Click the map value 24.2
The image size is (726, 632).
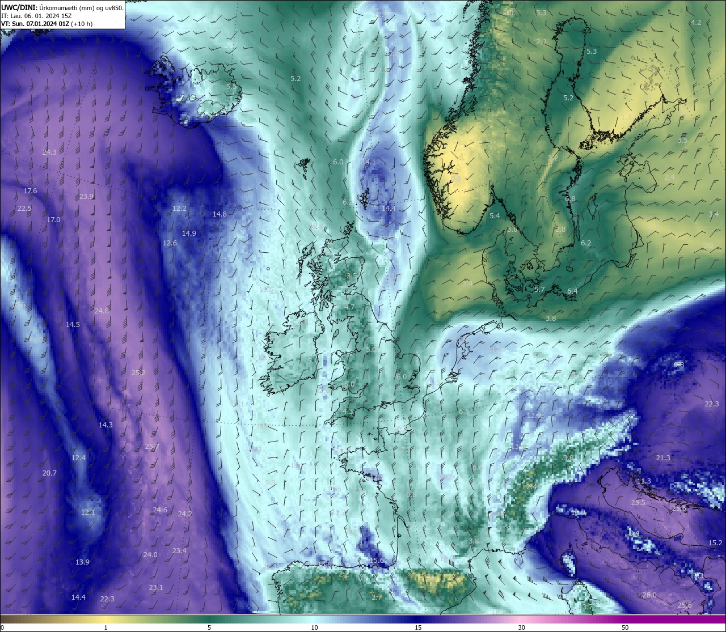[185, 514]
